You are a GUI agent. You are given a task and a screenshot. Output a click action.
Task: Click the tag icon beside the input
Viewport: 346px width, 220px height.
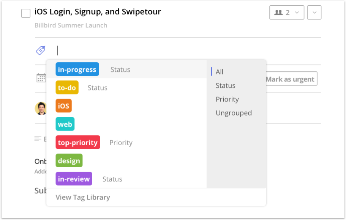pos(41,50)
